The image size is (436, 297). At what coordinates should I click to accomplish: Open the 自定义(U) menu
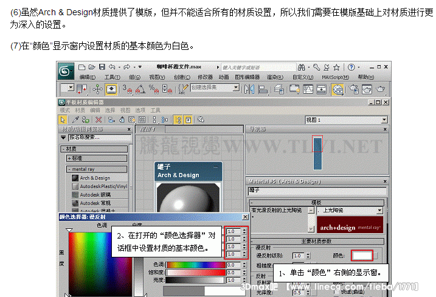(x=303, y=77)
